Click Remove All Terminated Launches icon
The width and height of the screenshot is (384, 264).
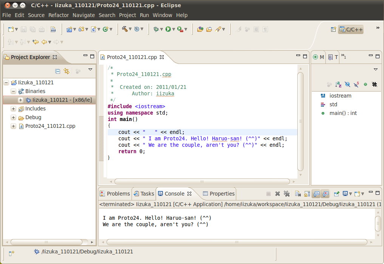point(286,194)
